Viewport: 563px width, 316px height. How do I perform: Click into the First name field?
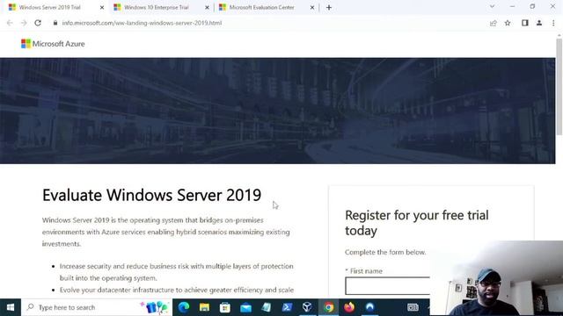[x=387, y=285]
